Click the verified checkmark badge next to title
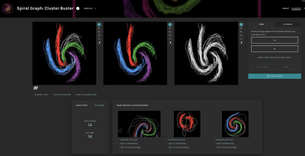305x156 pixels. (78, 9)
